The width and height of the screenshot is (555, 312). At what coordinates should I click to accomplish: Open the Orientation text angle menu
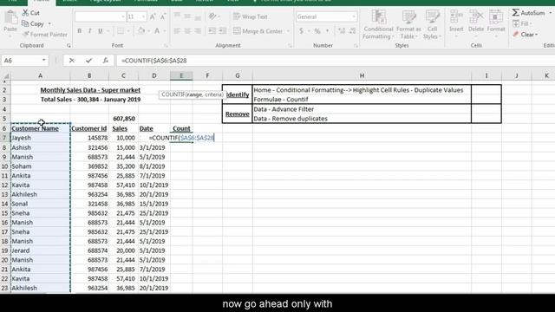(213, 16)
